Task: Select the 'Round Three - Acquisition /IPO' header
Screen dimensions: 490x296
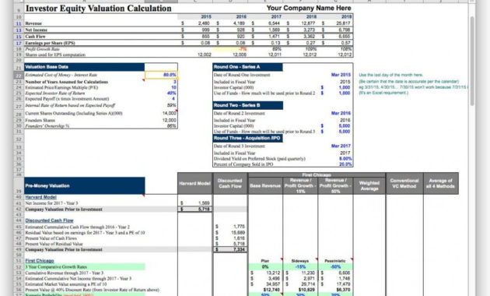Action: point(247,138)
